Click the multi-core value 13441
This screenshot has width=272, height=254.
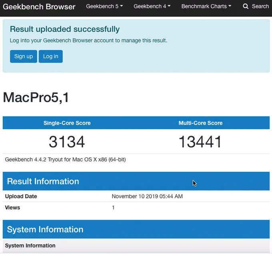coord(200,141)
